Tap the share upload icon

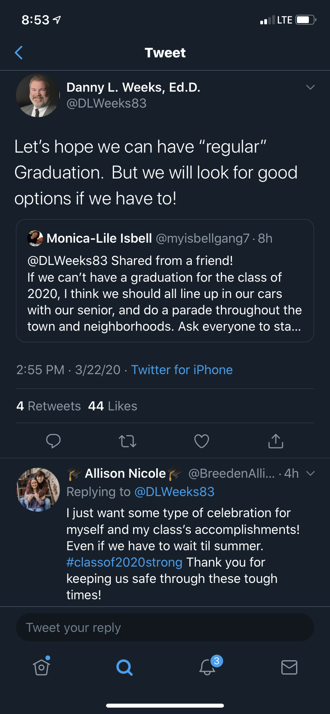[x=276, y=441]
